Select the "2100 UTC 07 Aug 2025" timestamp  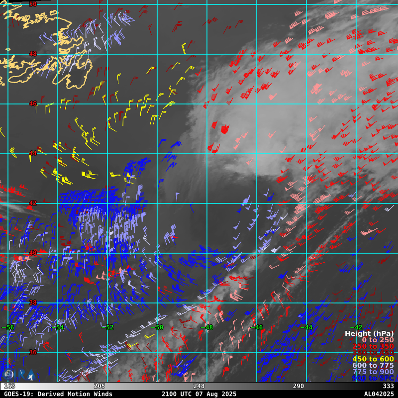pos(199,394)
